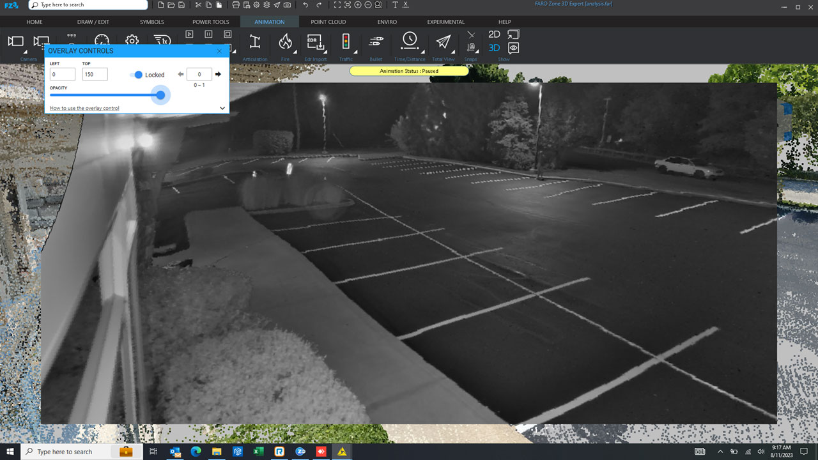
Task: Switch to 2D view mode
Action: pos(494,34)
